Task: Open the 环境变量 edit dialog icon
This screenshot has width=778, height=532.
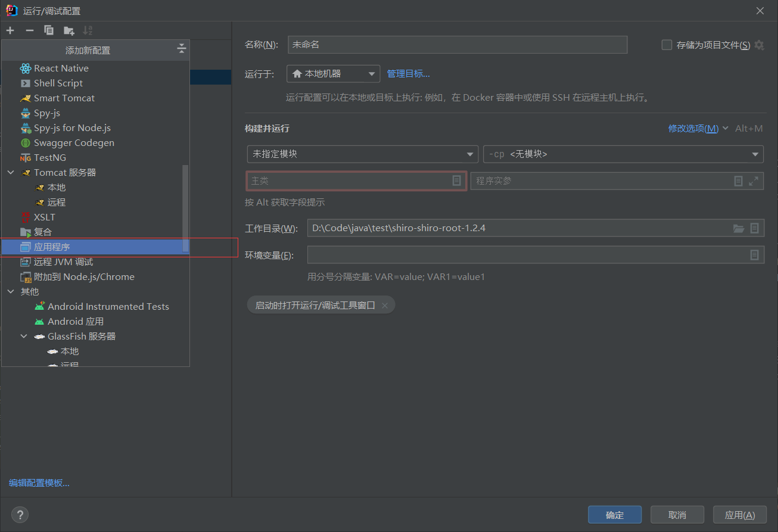Action: pos(755,255)
